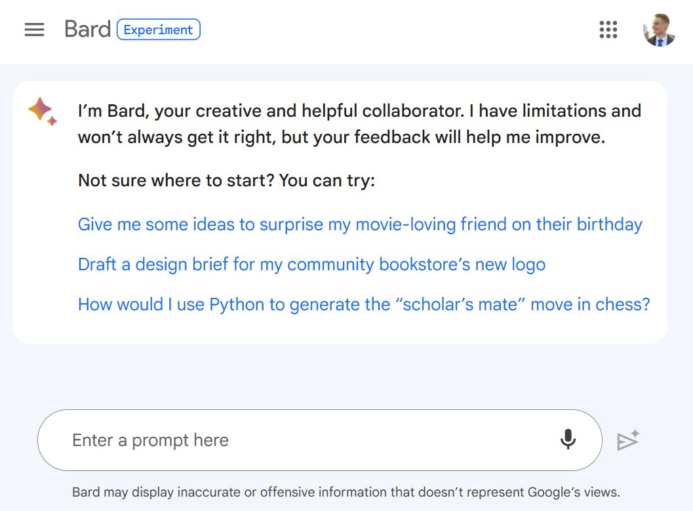Viewport: 693px width, 511px height.
Task: Select the send paper-plane arrow
Action: coord(628,439)
